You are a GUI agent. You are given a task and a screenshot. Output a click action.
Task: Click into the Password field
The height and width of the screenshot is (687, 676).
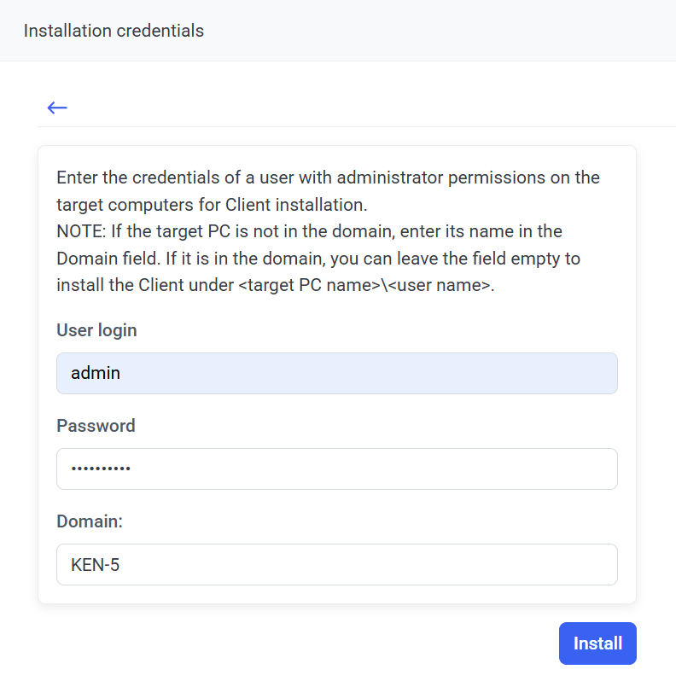click(336, 469)
